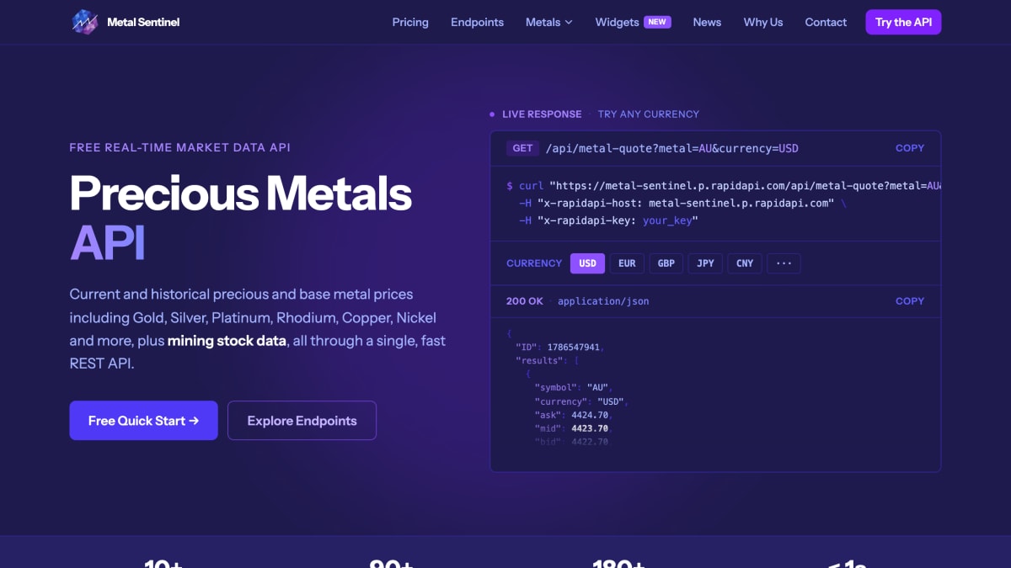Click the curl command line

(x=724, y=185)
